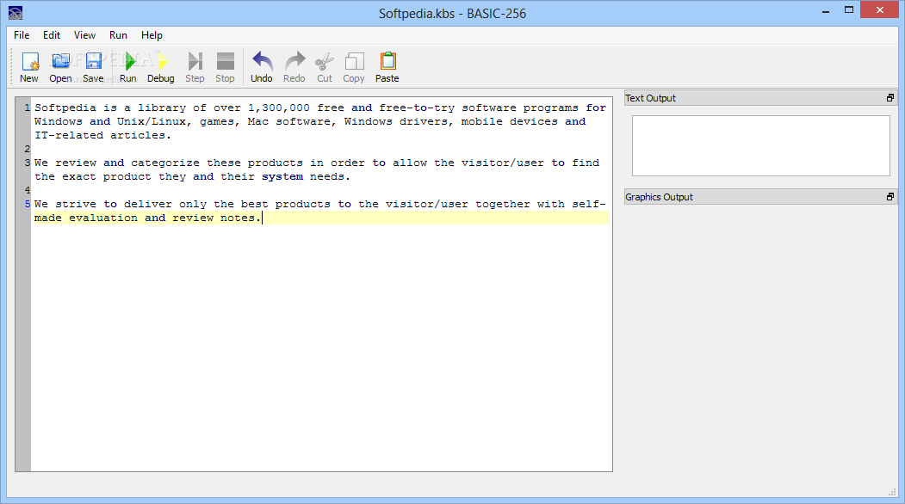905x504 pixels.
Task: Click the BASIC-256 application icon in title bar
Action: pos(15,13)
